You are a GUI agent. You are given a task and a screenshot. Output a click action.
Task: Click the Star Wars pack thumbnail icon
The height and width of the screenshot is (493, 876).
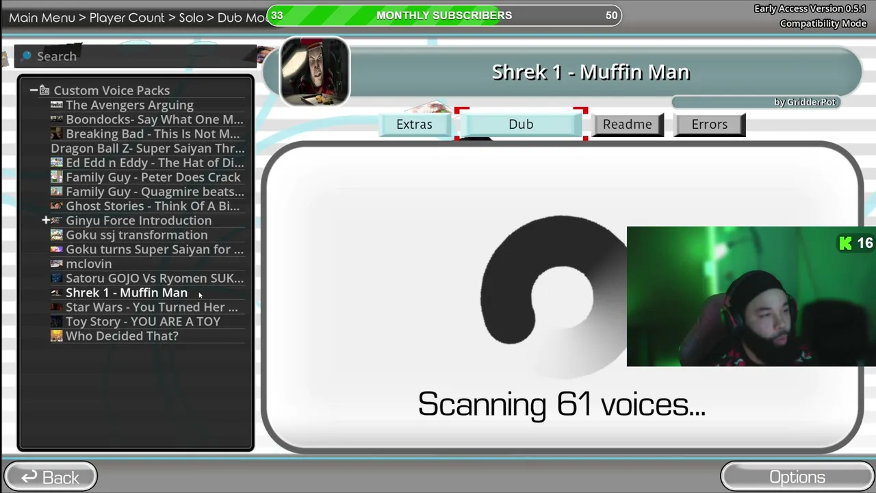click(57, 307)
